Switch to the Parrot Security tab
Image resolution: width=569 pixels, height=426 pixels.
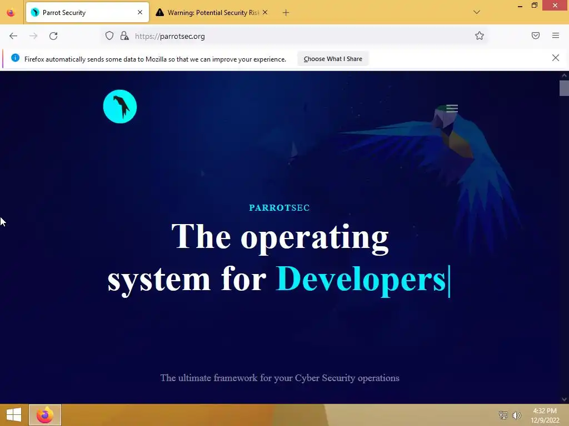pos(87,13)
